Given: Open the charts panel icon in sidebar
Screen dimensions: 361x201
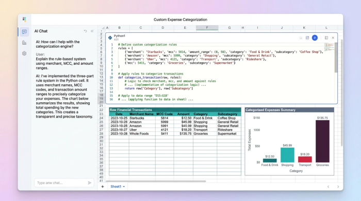Looking at the screenshot, I should click(x=24, y=43).
